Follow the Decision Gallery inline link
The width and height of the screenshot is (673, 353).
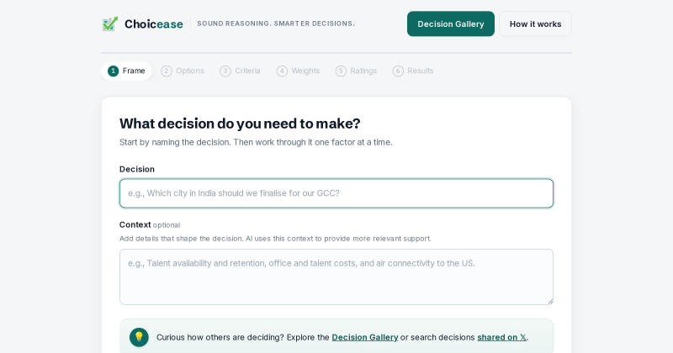pyautogui.click(x=365, y=337)
